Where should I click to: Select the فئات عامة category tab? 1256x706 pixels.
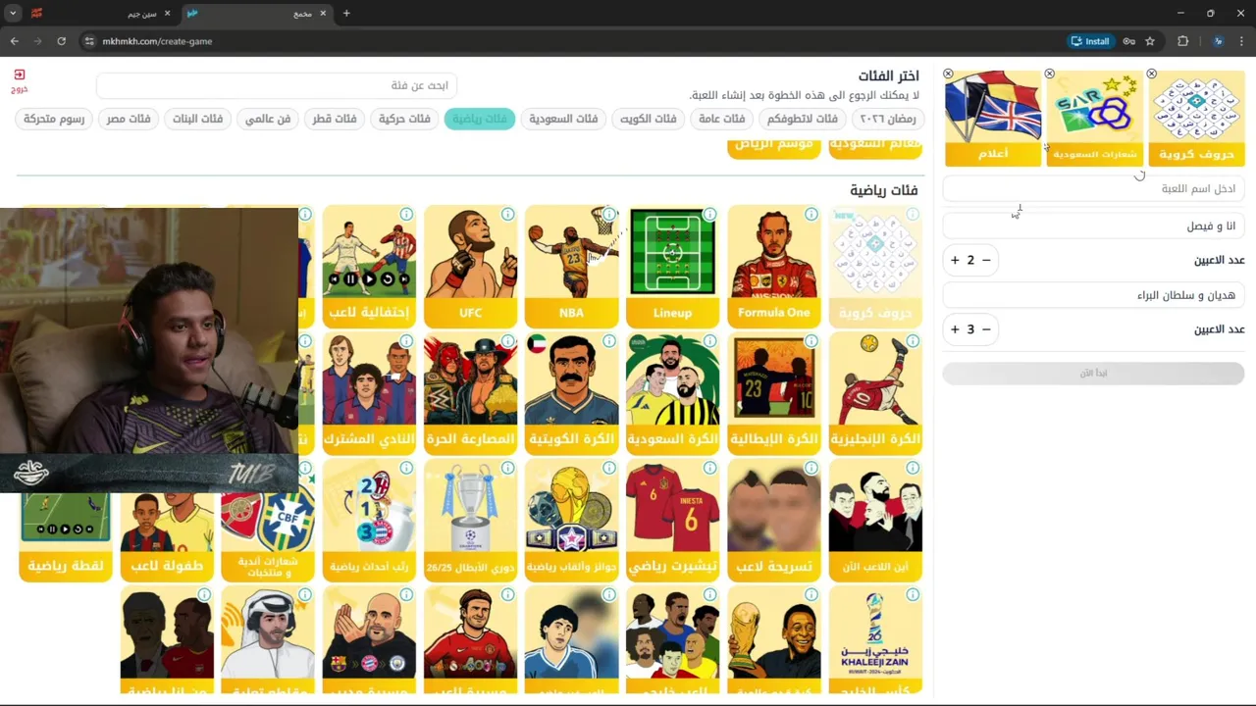pos(721,119)
